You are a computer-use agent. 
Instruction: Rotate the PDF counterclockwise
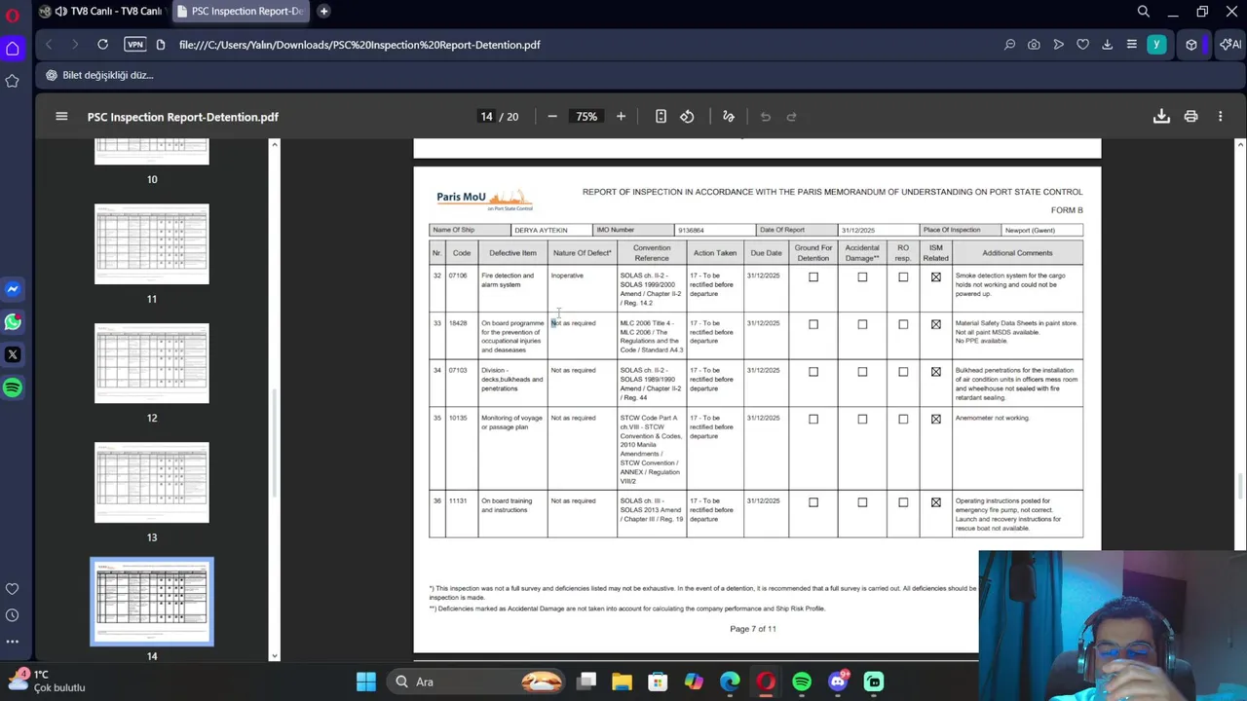(687, 117)
